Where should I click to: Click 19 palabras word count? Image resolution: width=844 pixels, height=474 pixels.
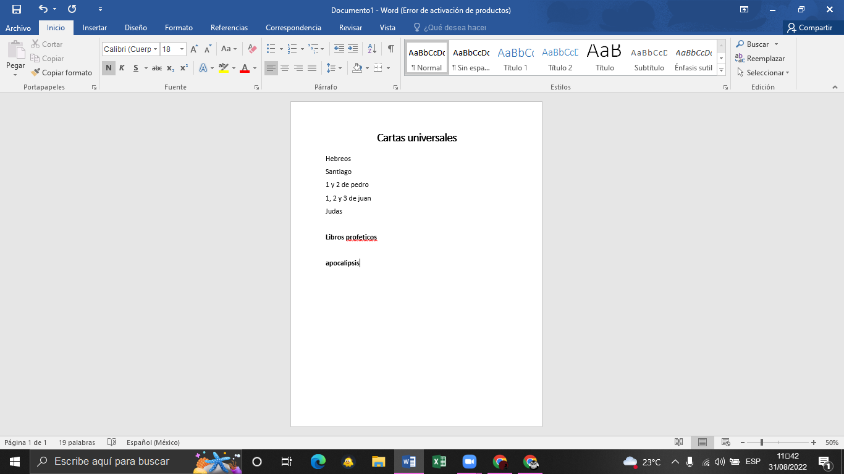(x=77, y=443)
